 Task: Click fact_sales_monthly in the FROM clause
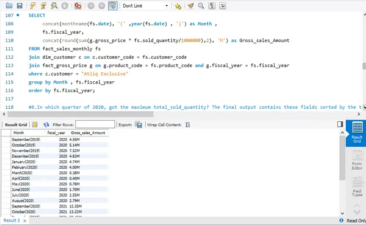coord(67,49)
